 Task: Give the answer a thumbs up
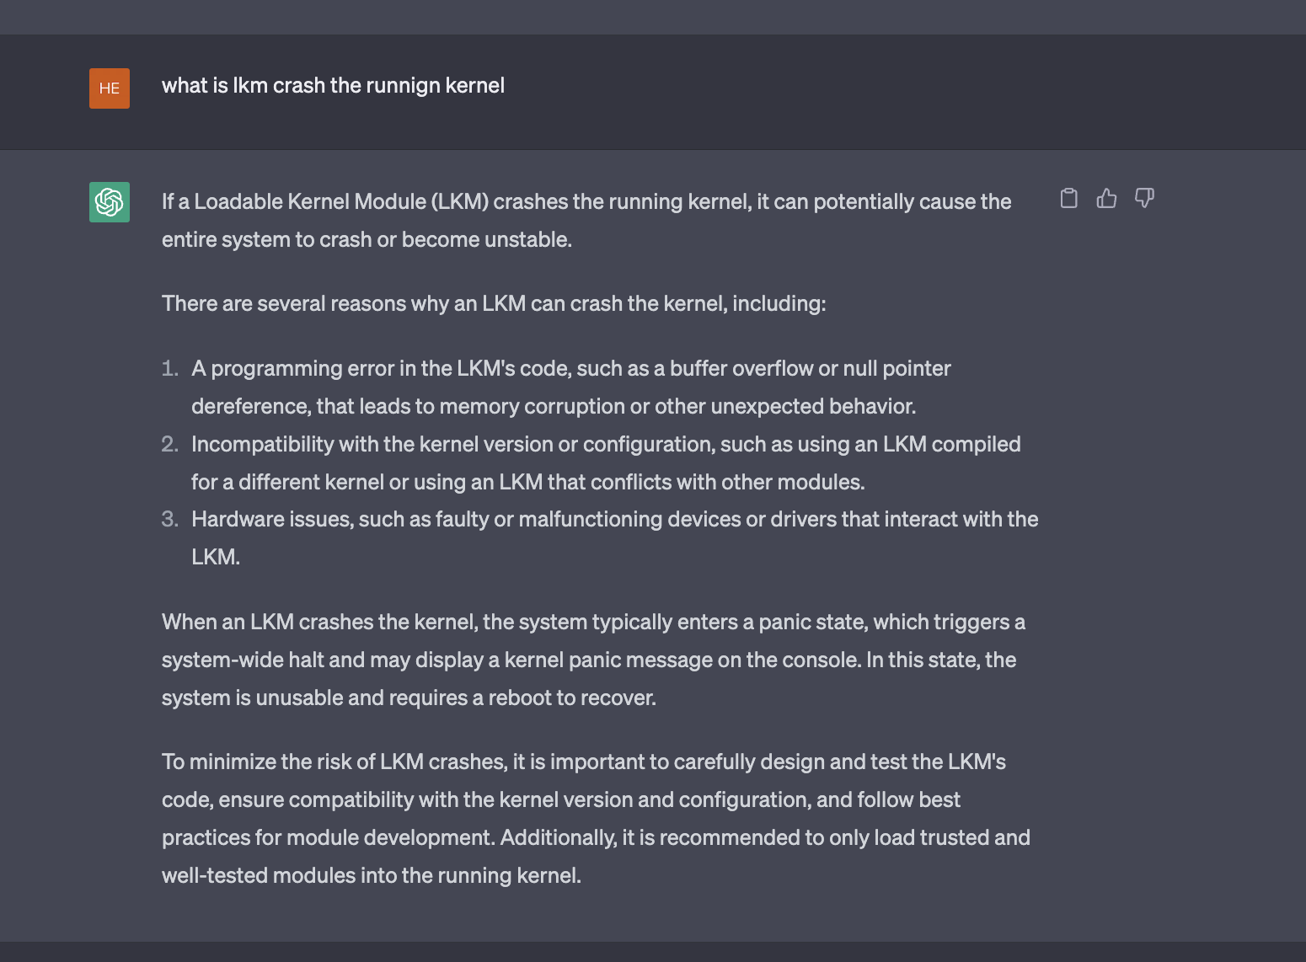pyautogui.click(x=1106, y=198)
